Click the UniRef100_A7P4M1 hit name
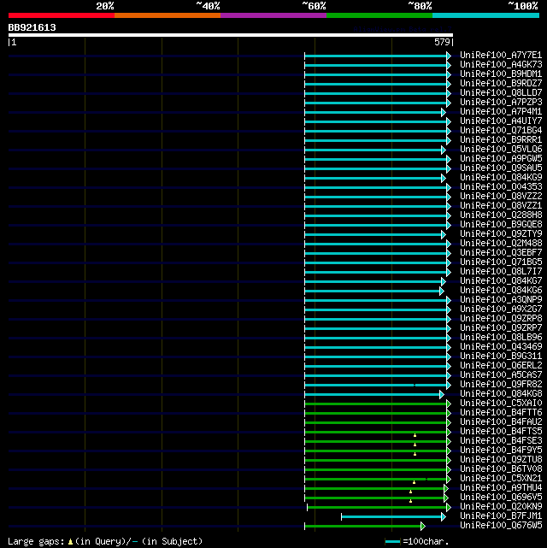Viewport: 547px width, 548px height. (x=501, y=112)
